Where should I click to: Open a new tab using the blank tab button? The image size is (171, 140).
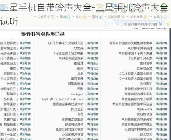pos(109,24)
